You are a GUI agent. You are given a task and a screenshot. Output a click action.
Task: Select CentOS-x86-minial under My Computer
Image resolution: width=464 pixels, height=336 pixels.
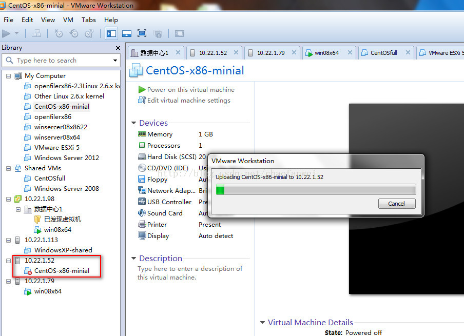pos(57,107)
